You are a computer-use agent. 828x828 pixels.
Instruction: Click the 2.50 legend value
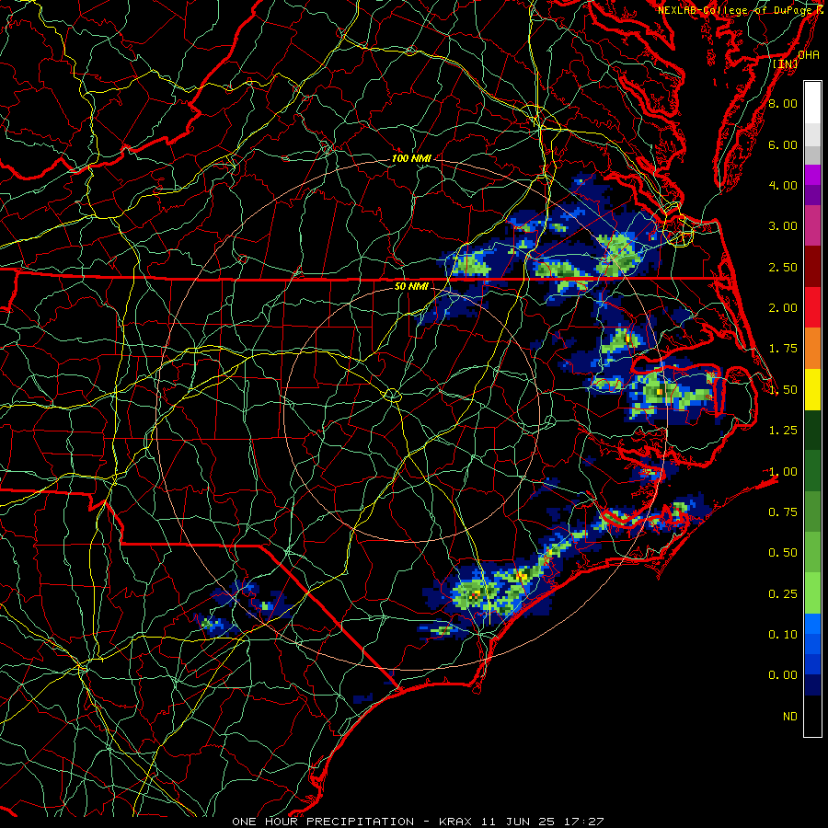point(783,267)
